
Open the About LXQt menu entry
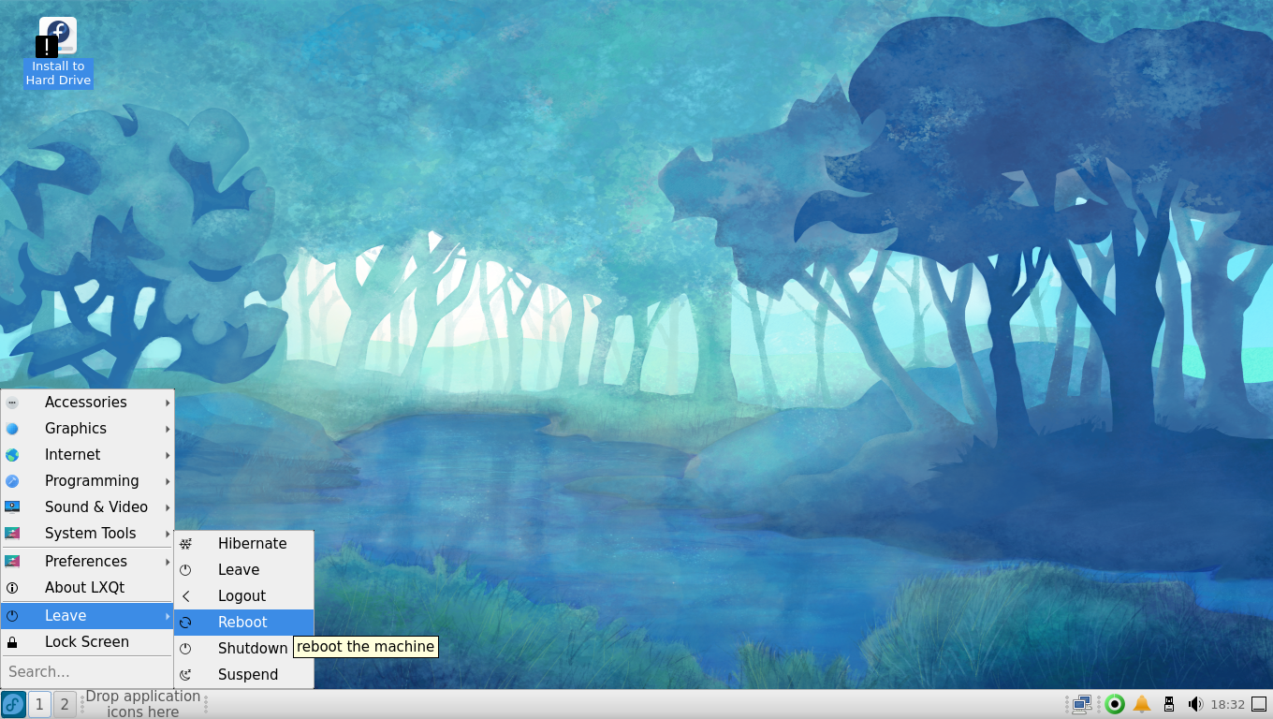click(87, 587)
